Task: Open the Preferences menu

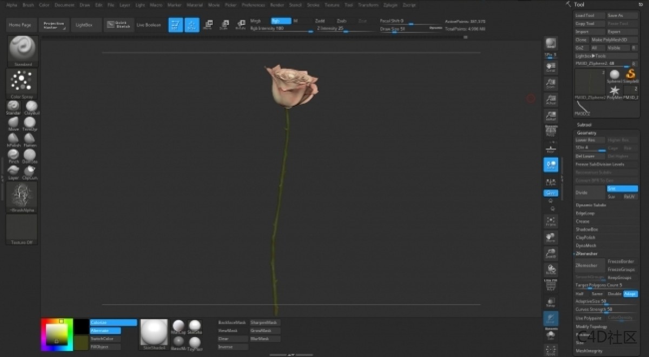Action: (x=253, y=4)
